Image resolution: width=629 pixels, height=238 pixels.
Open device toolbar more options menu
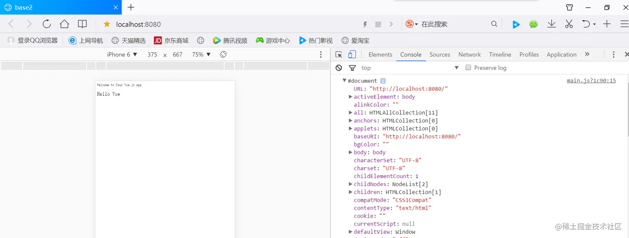pos(321,55)
